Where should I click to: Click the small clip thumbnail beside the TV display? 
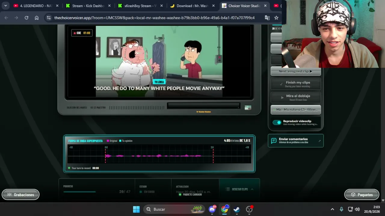point(248,108)
